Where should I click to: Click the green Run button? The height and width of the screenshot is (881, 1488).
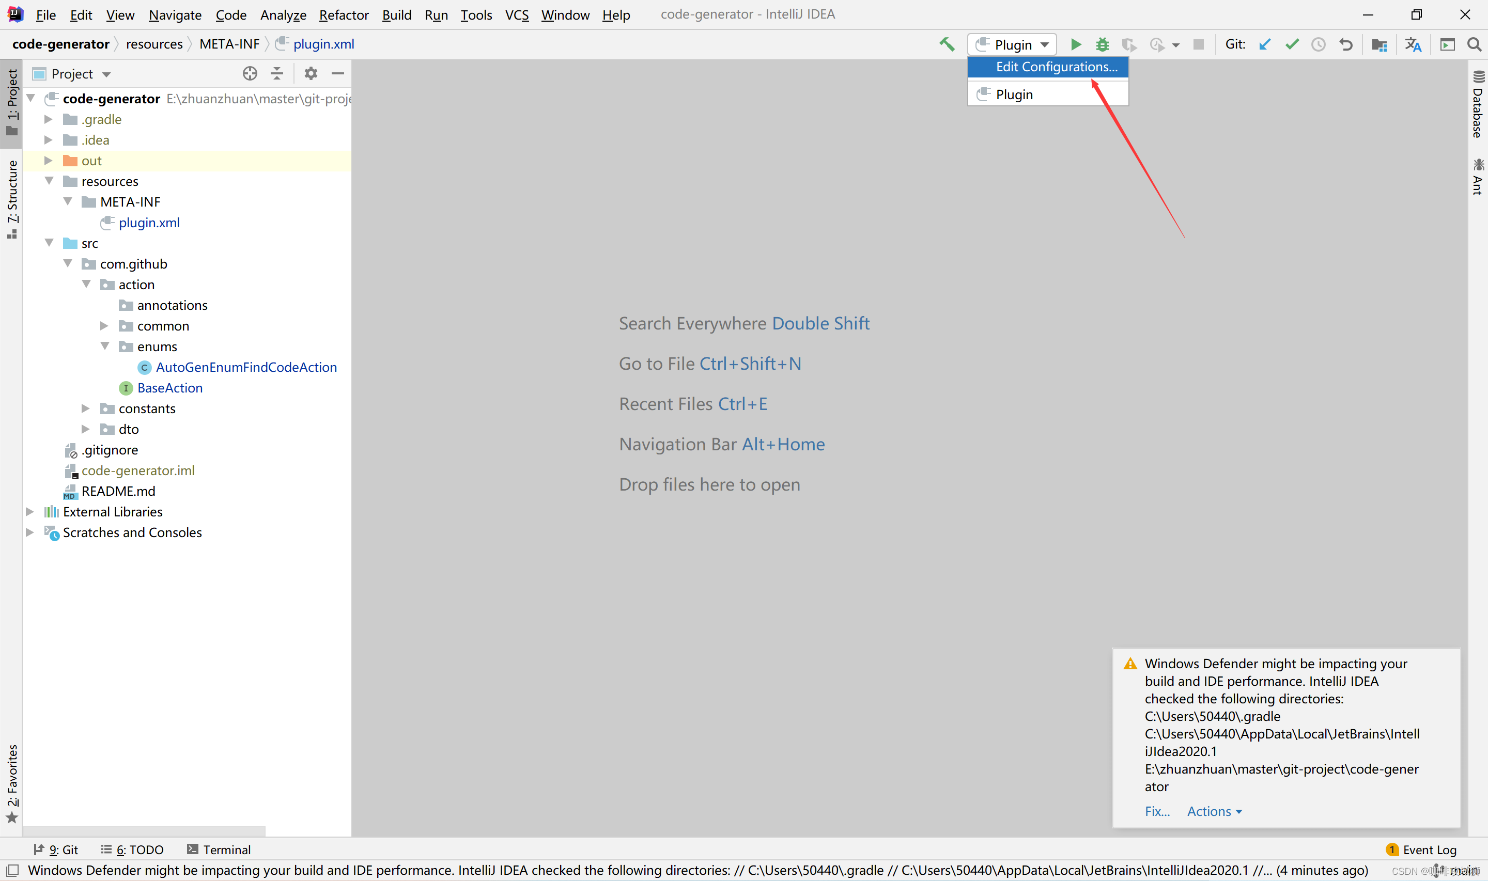pos(1075,44)
